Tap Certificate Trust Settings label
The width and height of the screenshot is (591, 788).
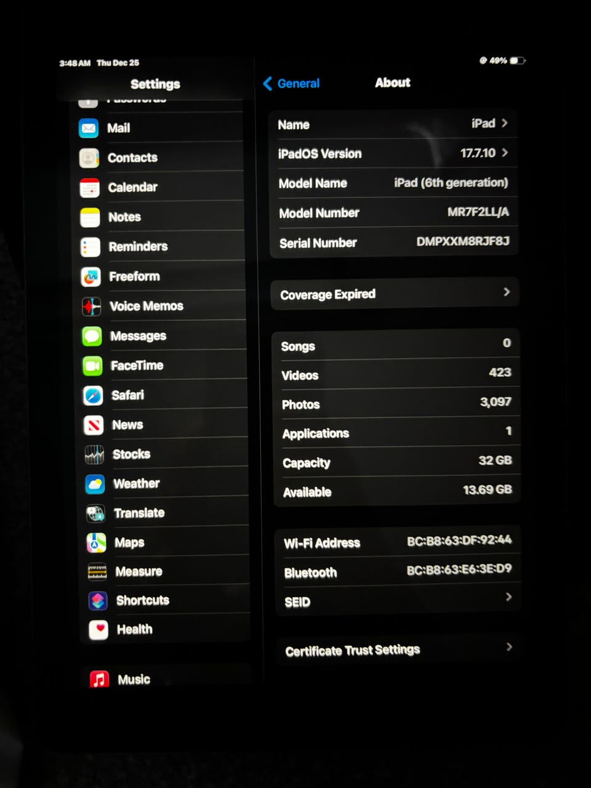(352, 650)
